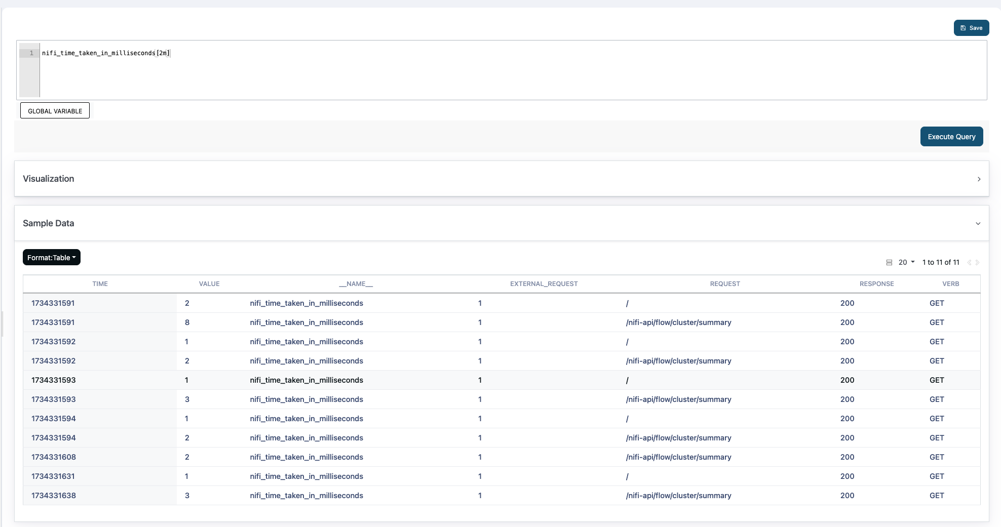Collapse the Sample Data section chevron

point(978,224)
